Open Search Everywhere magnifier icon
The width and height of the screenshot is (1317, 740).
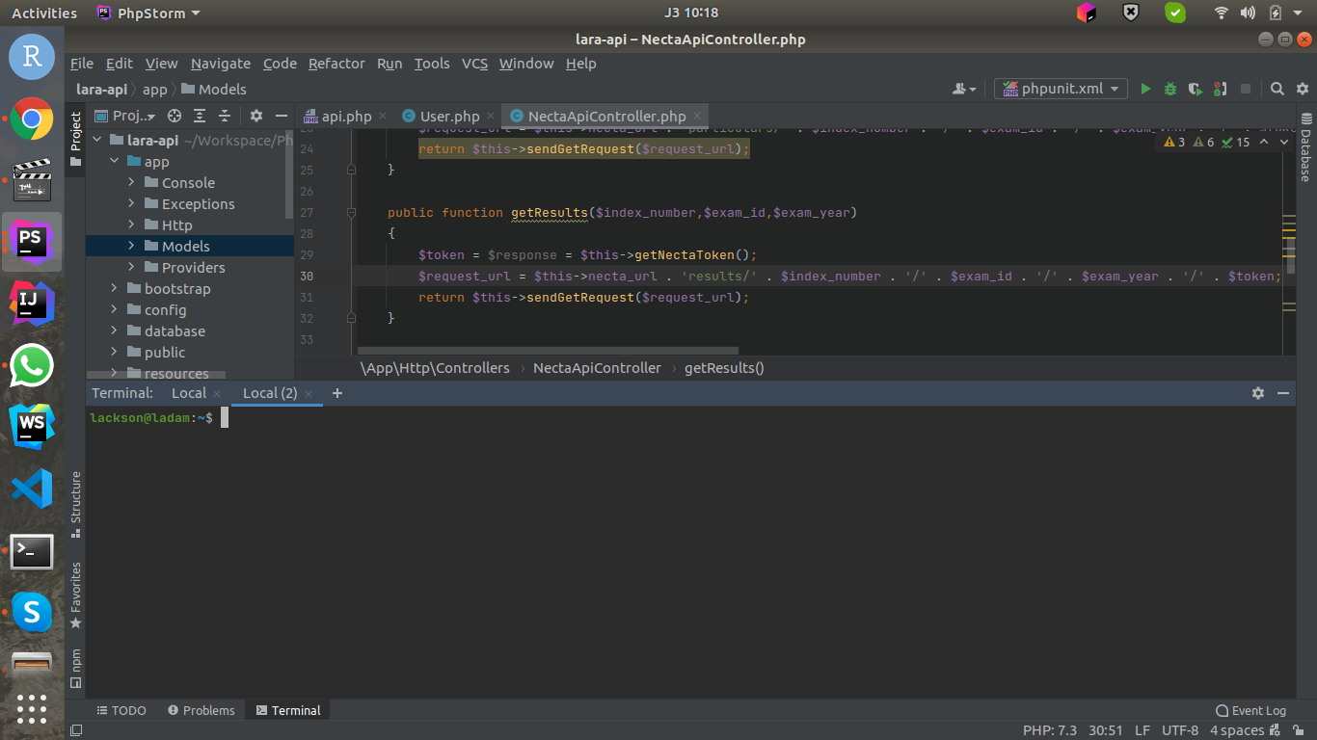point(1277,89)
